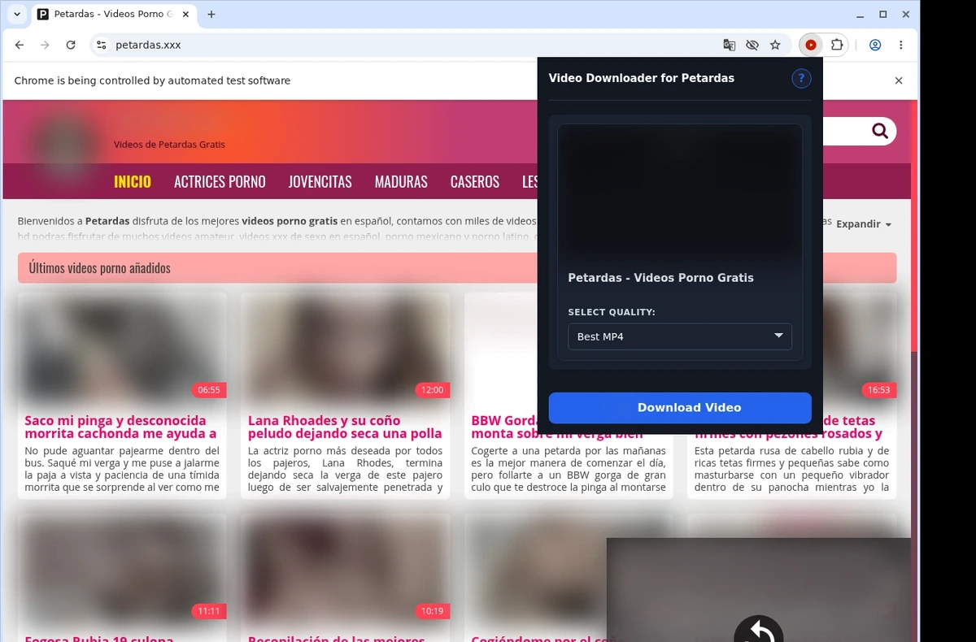The width and height of the screenshot is (976, 642).
Task: Click the video preview in downloader popup
Action: 680,193
